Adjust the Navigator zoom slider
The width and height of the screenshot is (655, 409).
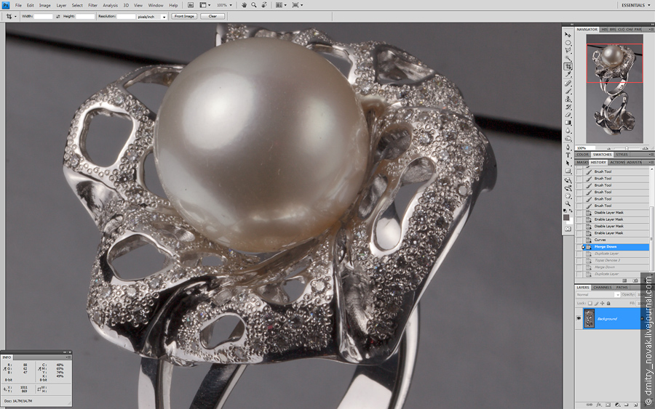(x=627, y=148)
